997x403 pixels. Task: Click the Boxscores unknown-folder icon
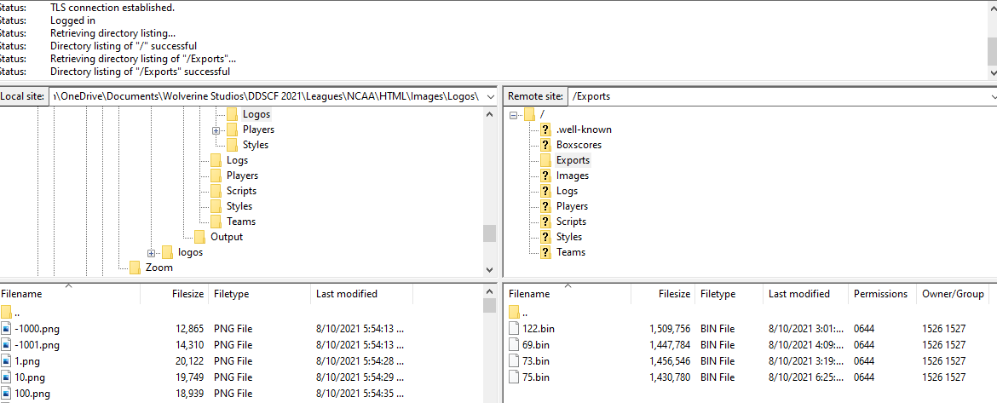coord(545,145)
